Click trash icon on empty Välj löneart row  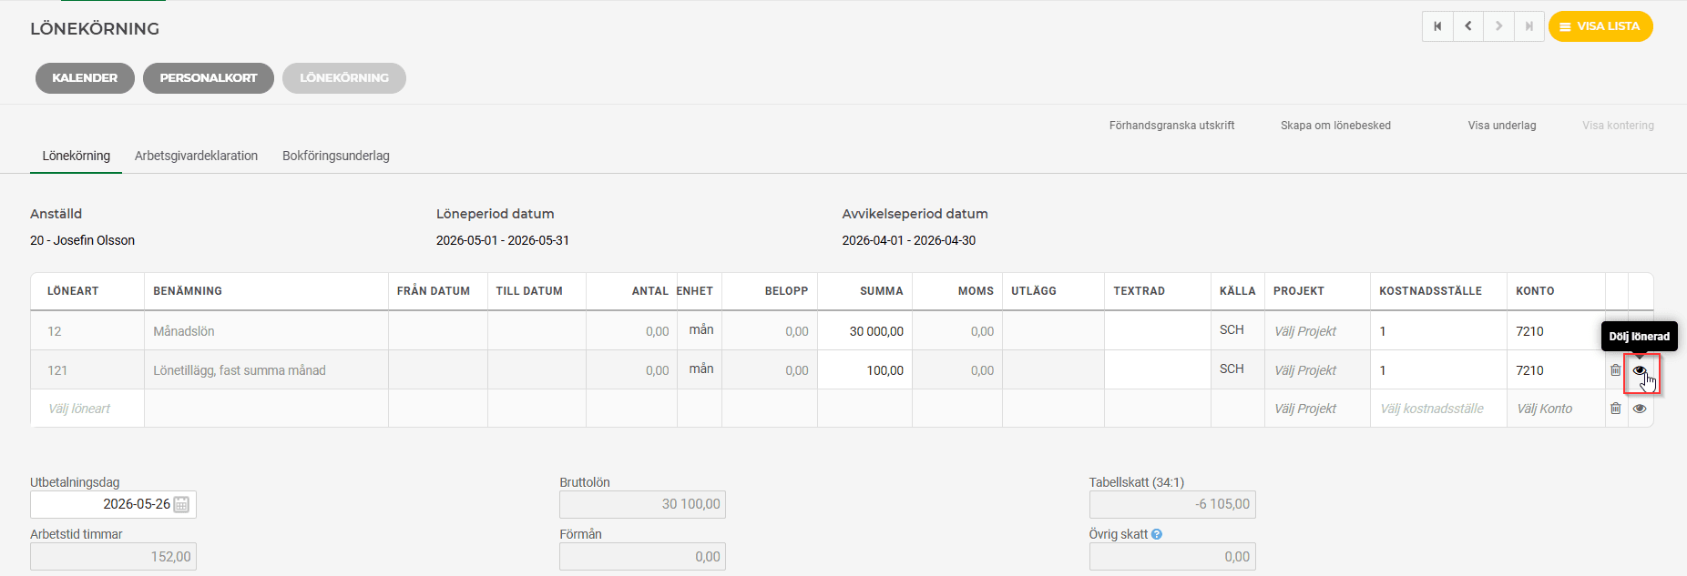pos(1616,409)
